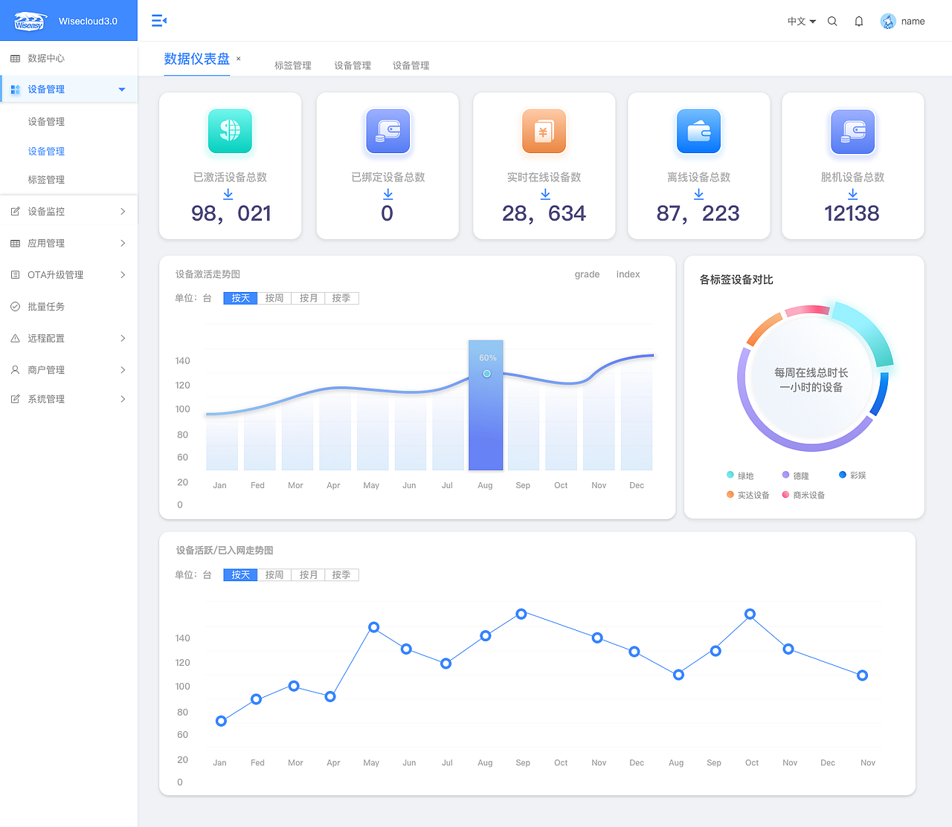Select 按周 in 设备活跃/已入网走势图
Screen dimensions: 952x827
click(274, 575)
